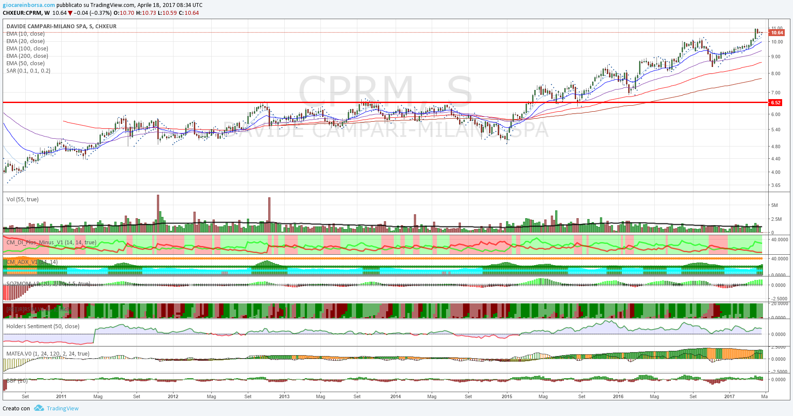Image resolution: width=793 pixels, height=416 pixels.
Task: Click the SQZMOM_LB indicator label
Action: coord(48,283)
